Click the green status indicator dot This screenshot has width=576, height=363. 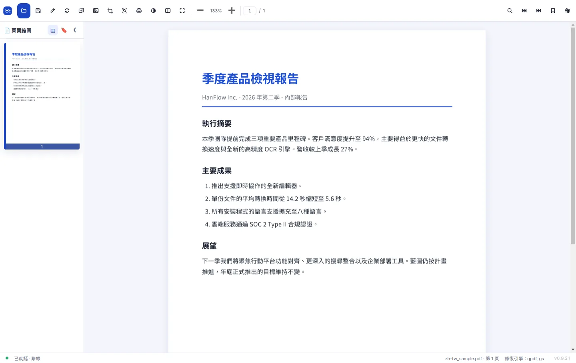pos(7,358)
